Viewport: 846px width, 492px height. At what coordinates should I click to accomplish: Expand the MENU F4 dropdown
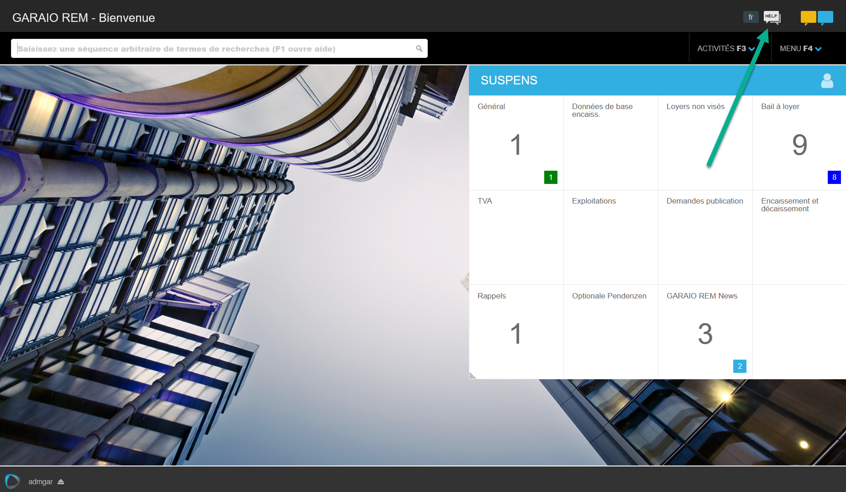coord(800,48)
